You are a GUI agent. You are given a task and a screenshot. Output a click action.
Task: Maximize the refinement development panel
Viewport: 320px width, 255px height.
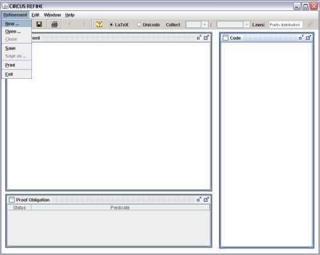coord(206,38)
